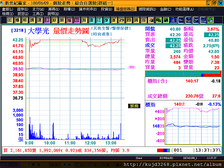The image size is (224, 168).
Task: Open the 國際資訊(I) menu
Action: (147, 9)
